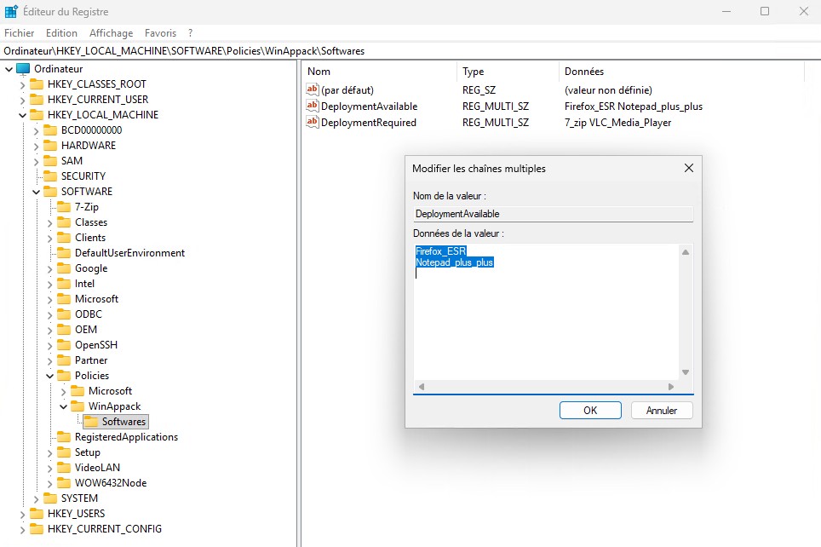Open the Favoris menu
Viewport: 821px width, 547px height.
160,33
